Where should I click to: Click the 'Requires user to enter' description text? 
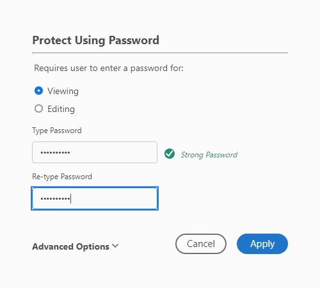tap(109, 68)
